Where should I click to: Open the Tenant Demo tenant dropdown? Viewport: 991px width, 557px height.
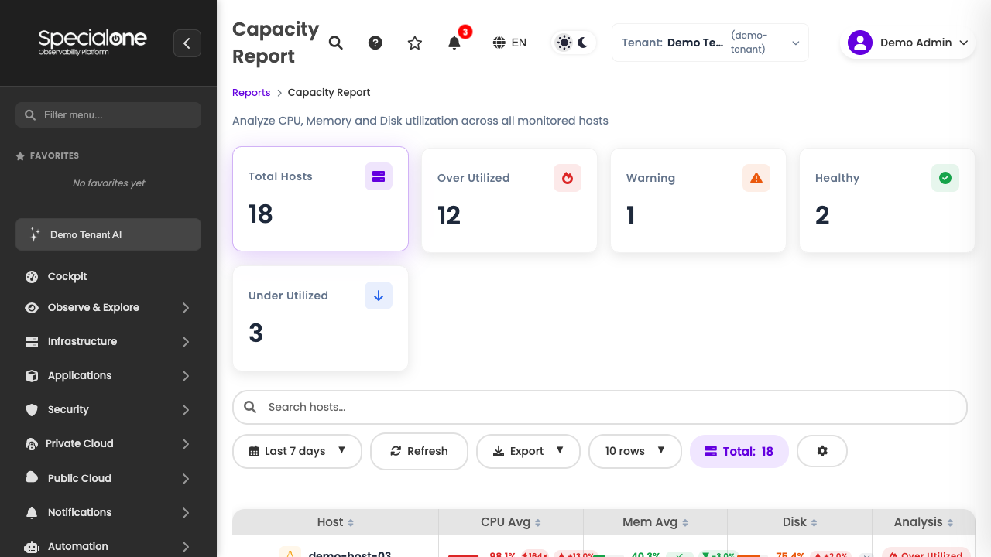[x=710, y=43]
